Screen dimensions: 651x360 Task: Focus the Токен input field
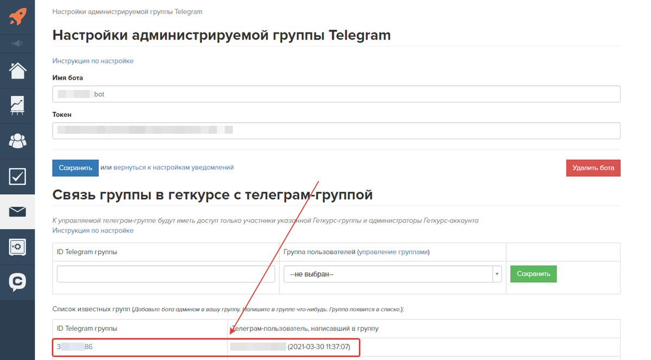(336, 130)
